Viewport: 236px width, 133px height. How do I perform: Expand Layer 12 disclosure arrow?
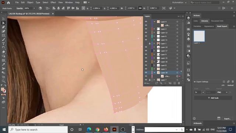coord(154,33)
